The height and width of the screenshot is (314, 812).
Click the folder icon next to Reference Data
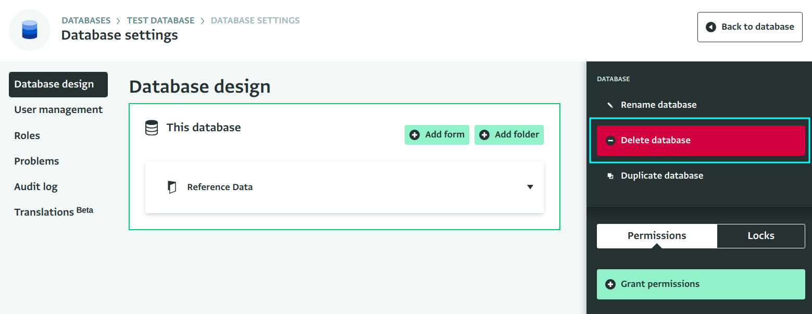[172, 187]
